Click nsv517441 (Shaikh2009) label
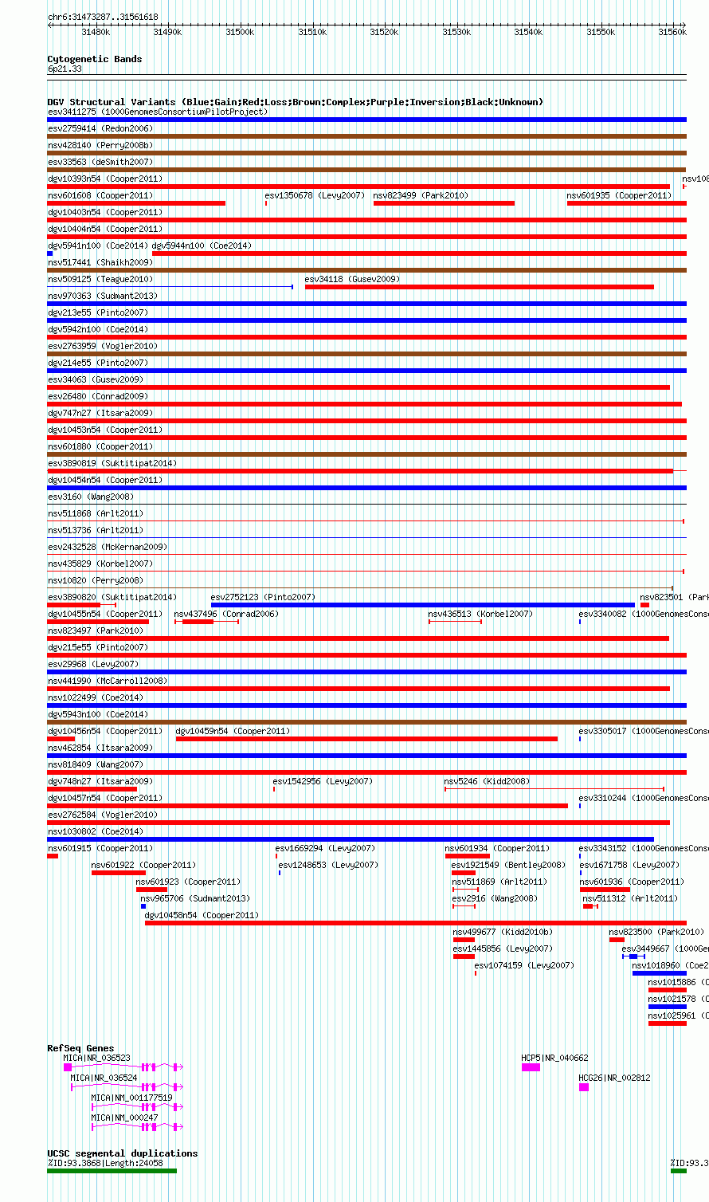The width and height of the screenshot is (709, 1202). (x=100, y=262)
